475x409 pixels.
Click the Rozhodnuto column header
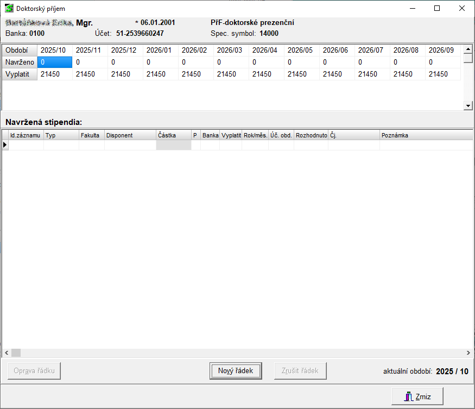pos(311,135)
